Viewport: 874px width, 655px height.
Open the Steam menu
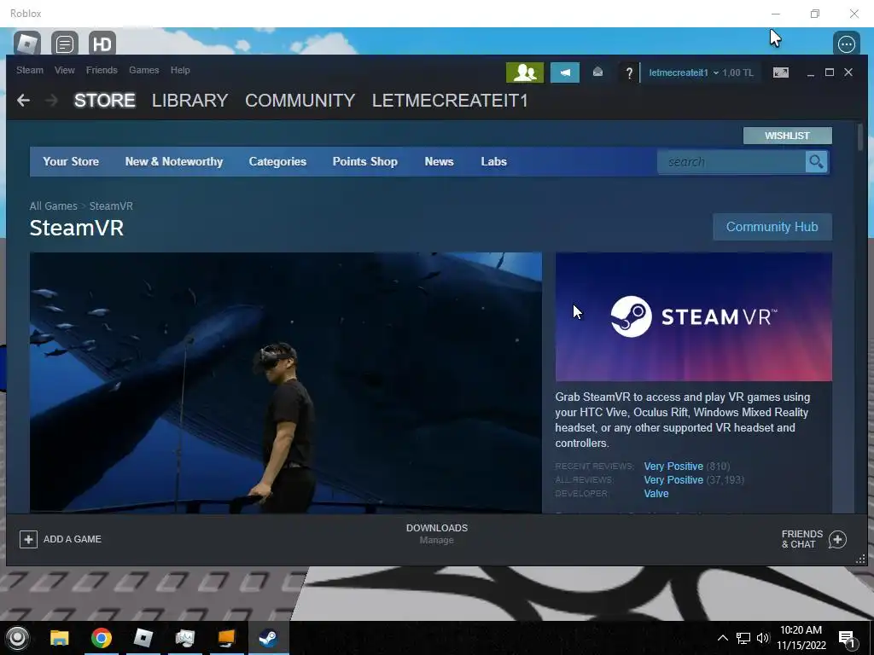coord(30,70)
